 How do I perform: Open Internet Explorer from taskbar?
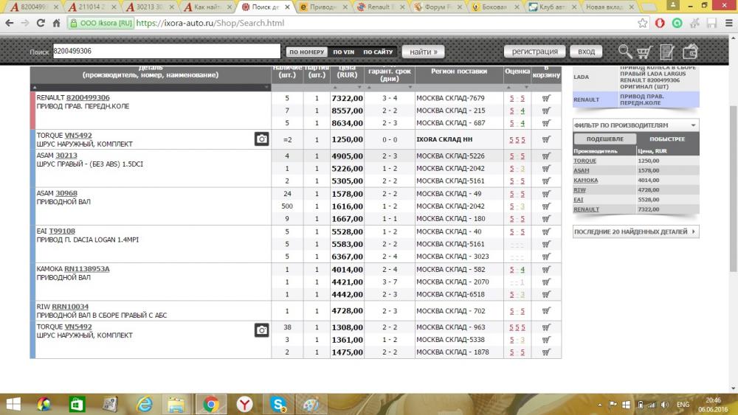(x=145, y=404)
